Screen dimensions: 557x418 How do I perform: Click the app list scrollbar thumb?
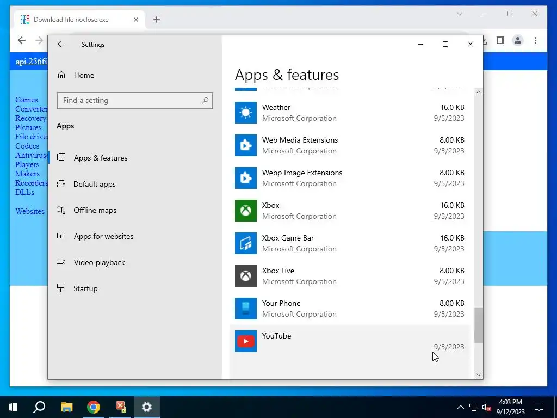479,325
